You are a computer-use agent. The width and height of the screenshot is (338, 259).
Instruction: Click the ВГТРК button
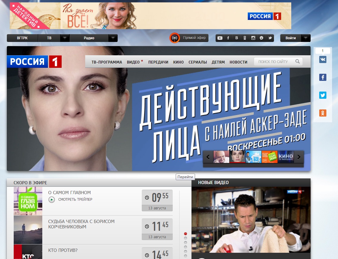click(x=22, y=38)
